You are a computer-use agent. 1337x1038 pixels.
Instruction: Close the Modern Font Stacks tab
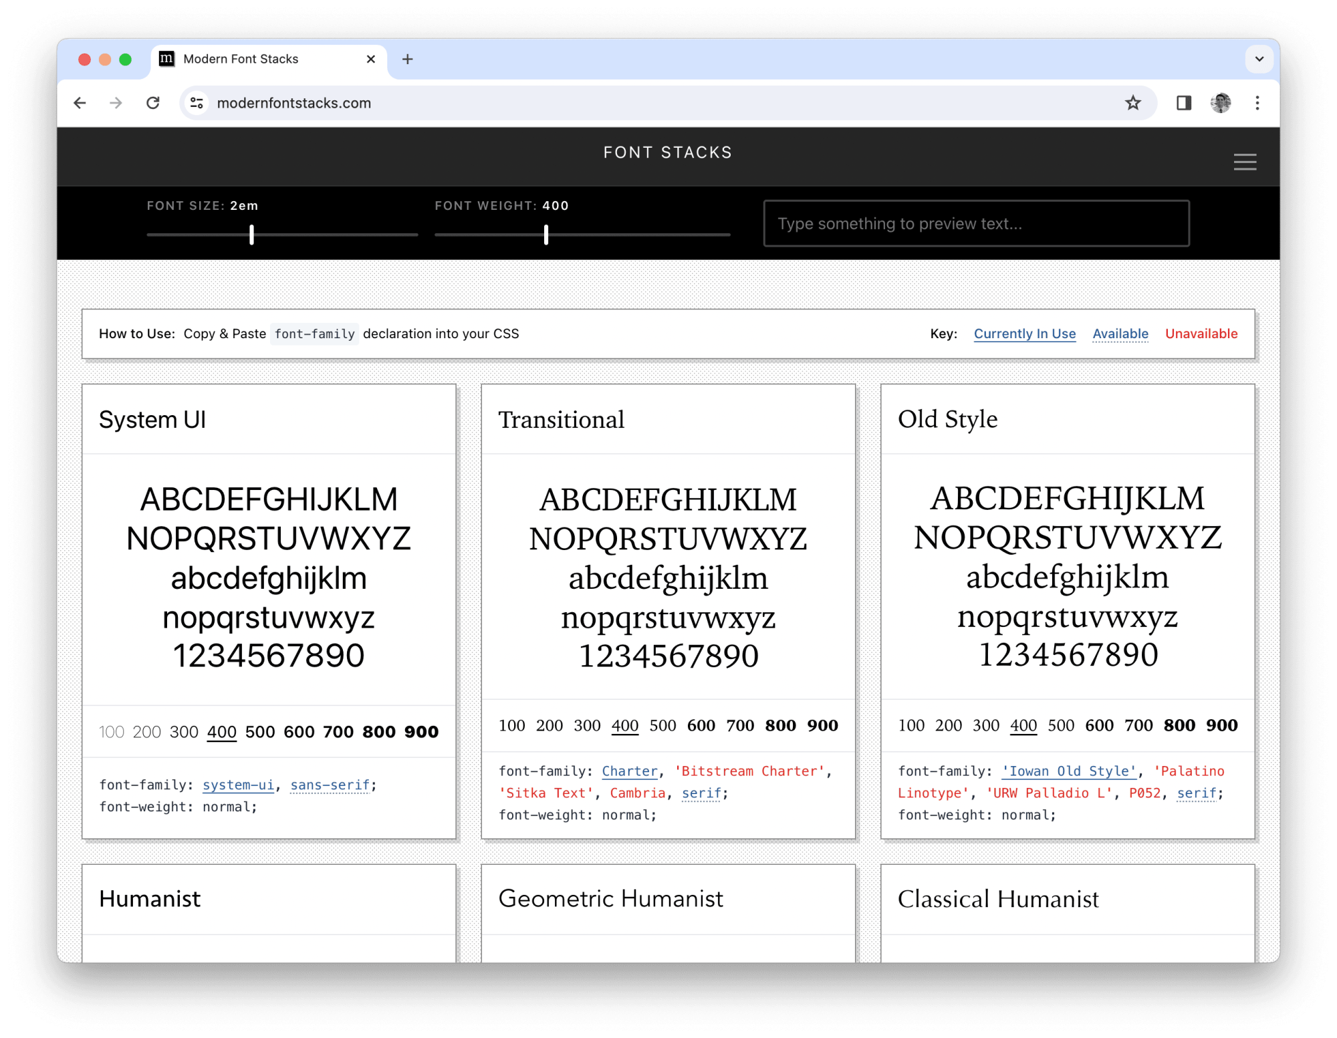pos(371,59)
